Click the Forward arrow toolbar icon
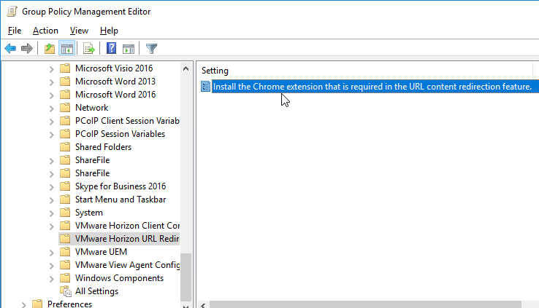Image resolution: width=539 pixels, height=308 pixels. click(27, 49)
